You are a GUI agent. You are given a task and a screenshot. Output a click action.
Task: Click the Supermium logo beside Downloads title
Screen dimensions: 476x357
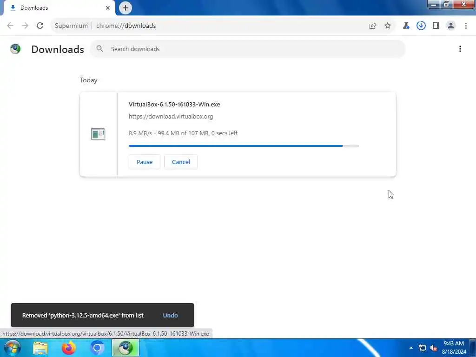coord(15,49)
